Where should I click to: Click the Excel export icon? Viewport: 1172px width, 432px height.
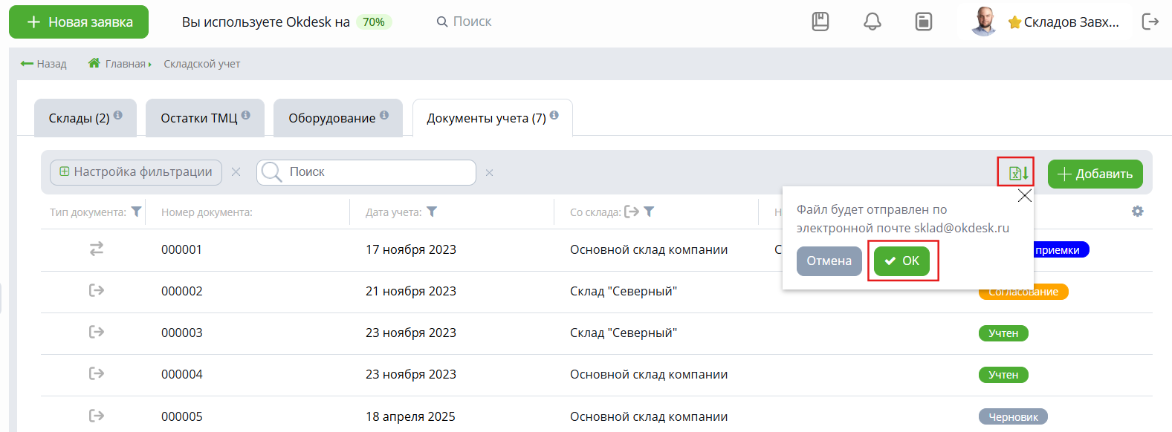pyautogui.click(x=1018, y=173)
